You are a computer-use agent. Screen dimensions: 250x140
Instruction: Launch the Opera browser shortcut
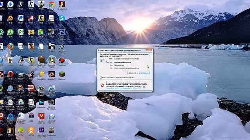pyautogui.click(x=11, y=74)
